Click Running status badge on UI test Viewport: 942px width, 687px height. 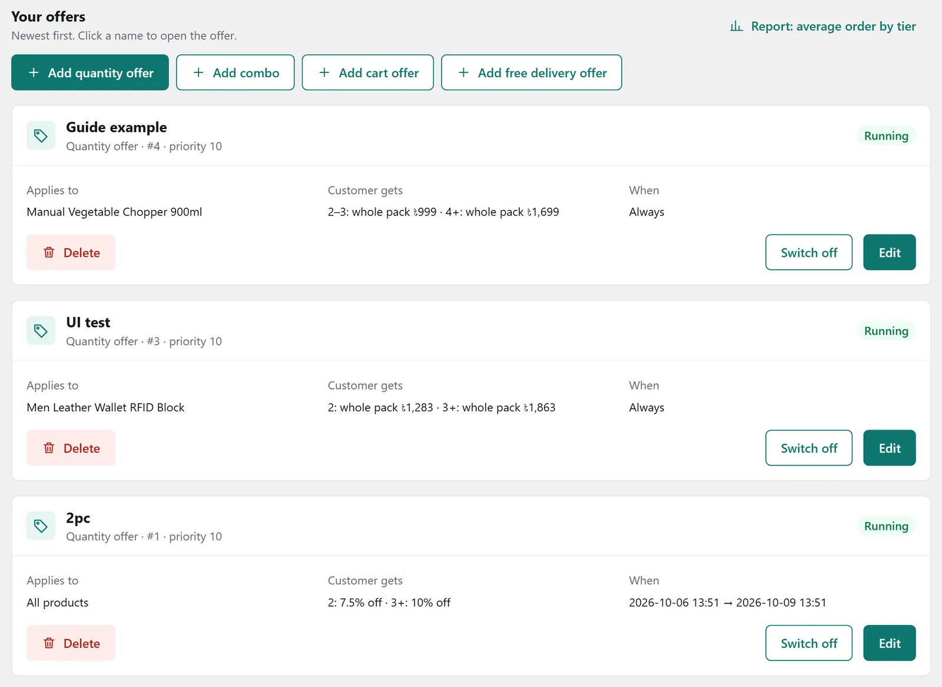click(886, 331)
